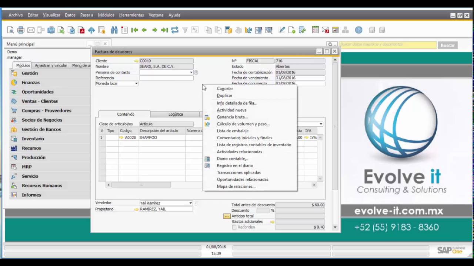This screenshot has height=266, width=474.
Task: Click the search master data and documents field
Action: coord(388,45)
